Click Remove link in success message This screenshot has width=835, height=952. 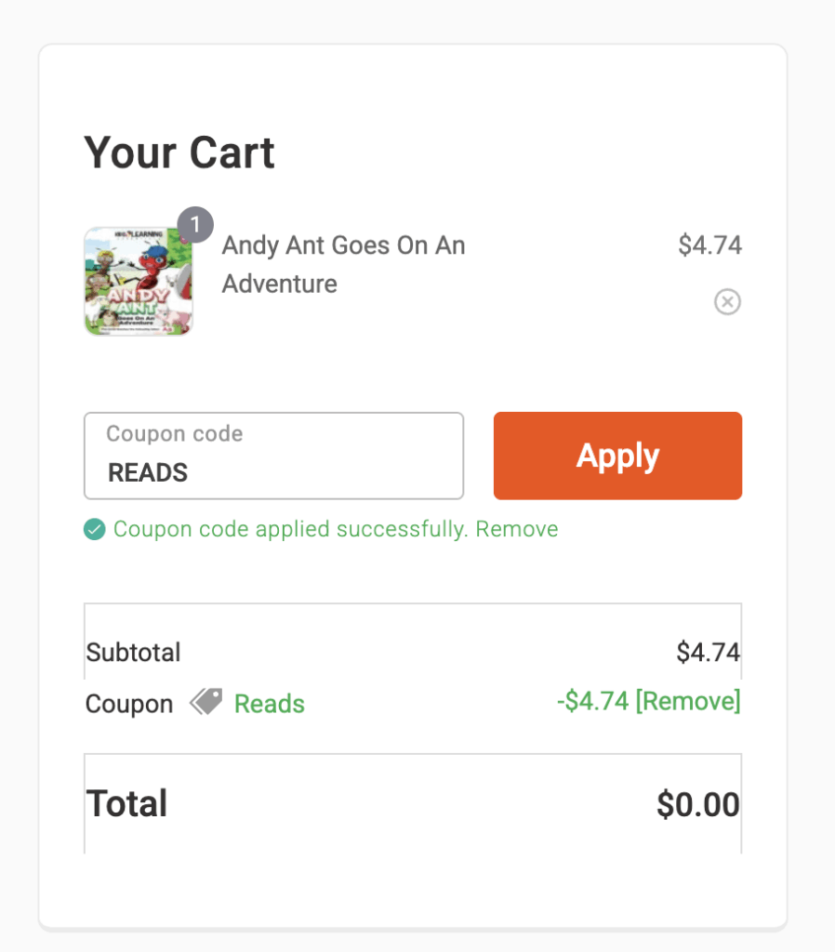click(x=517, y=530)
